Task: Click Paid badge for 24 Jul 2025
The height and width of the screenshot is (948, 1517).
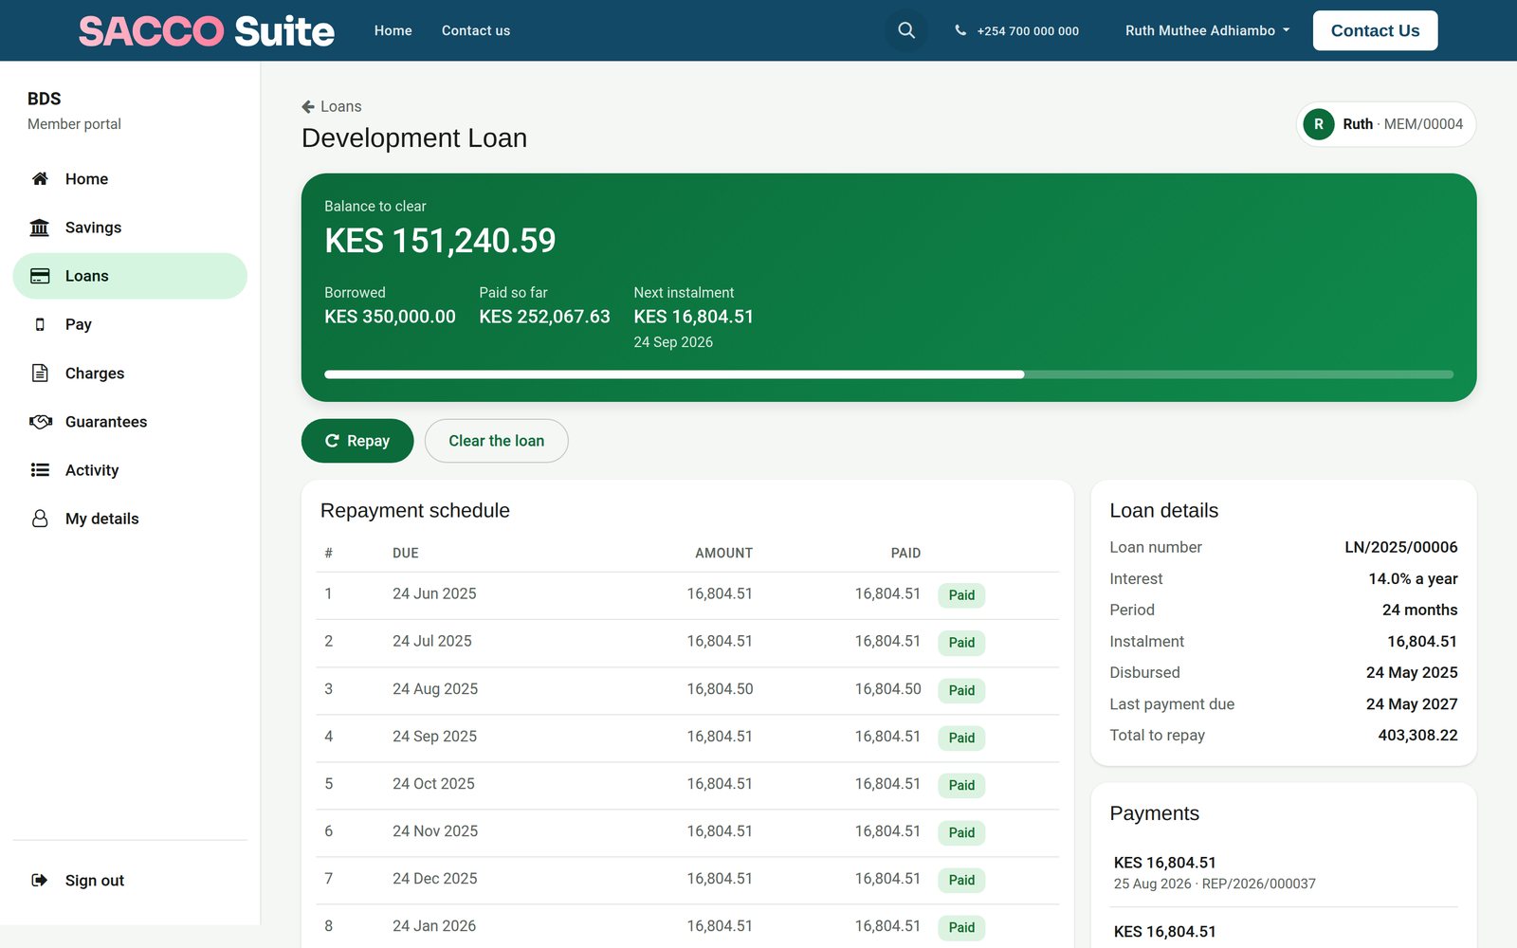Action: click(x=961, y=643)
